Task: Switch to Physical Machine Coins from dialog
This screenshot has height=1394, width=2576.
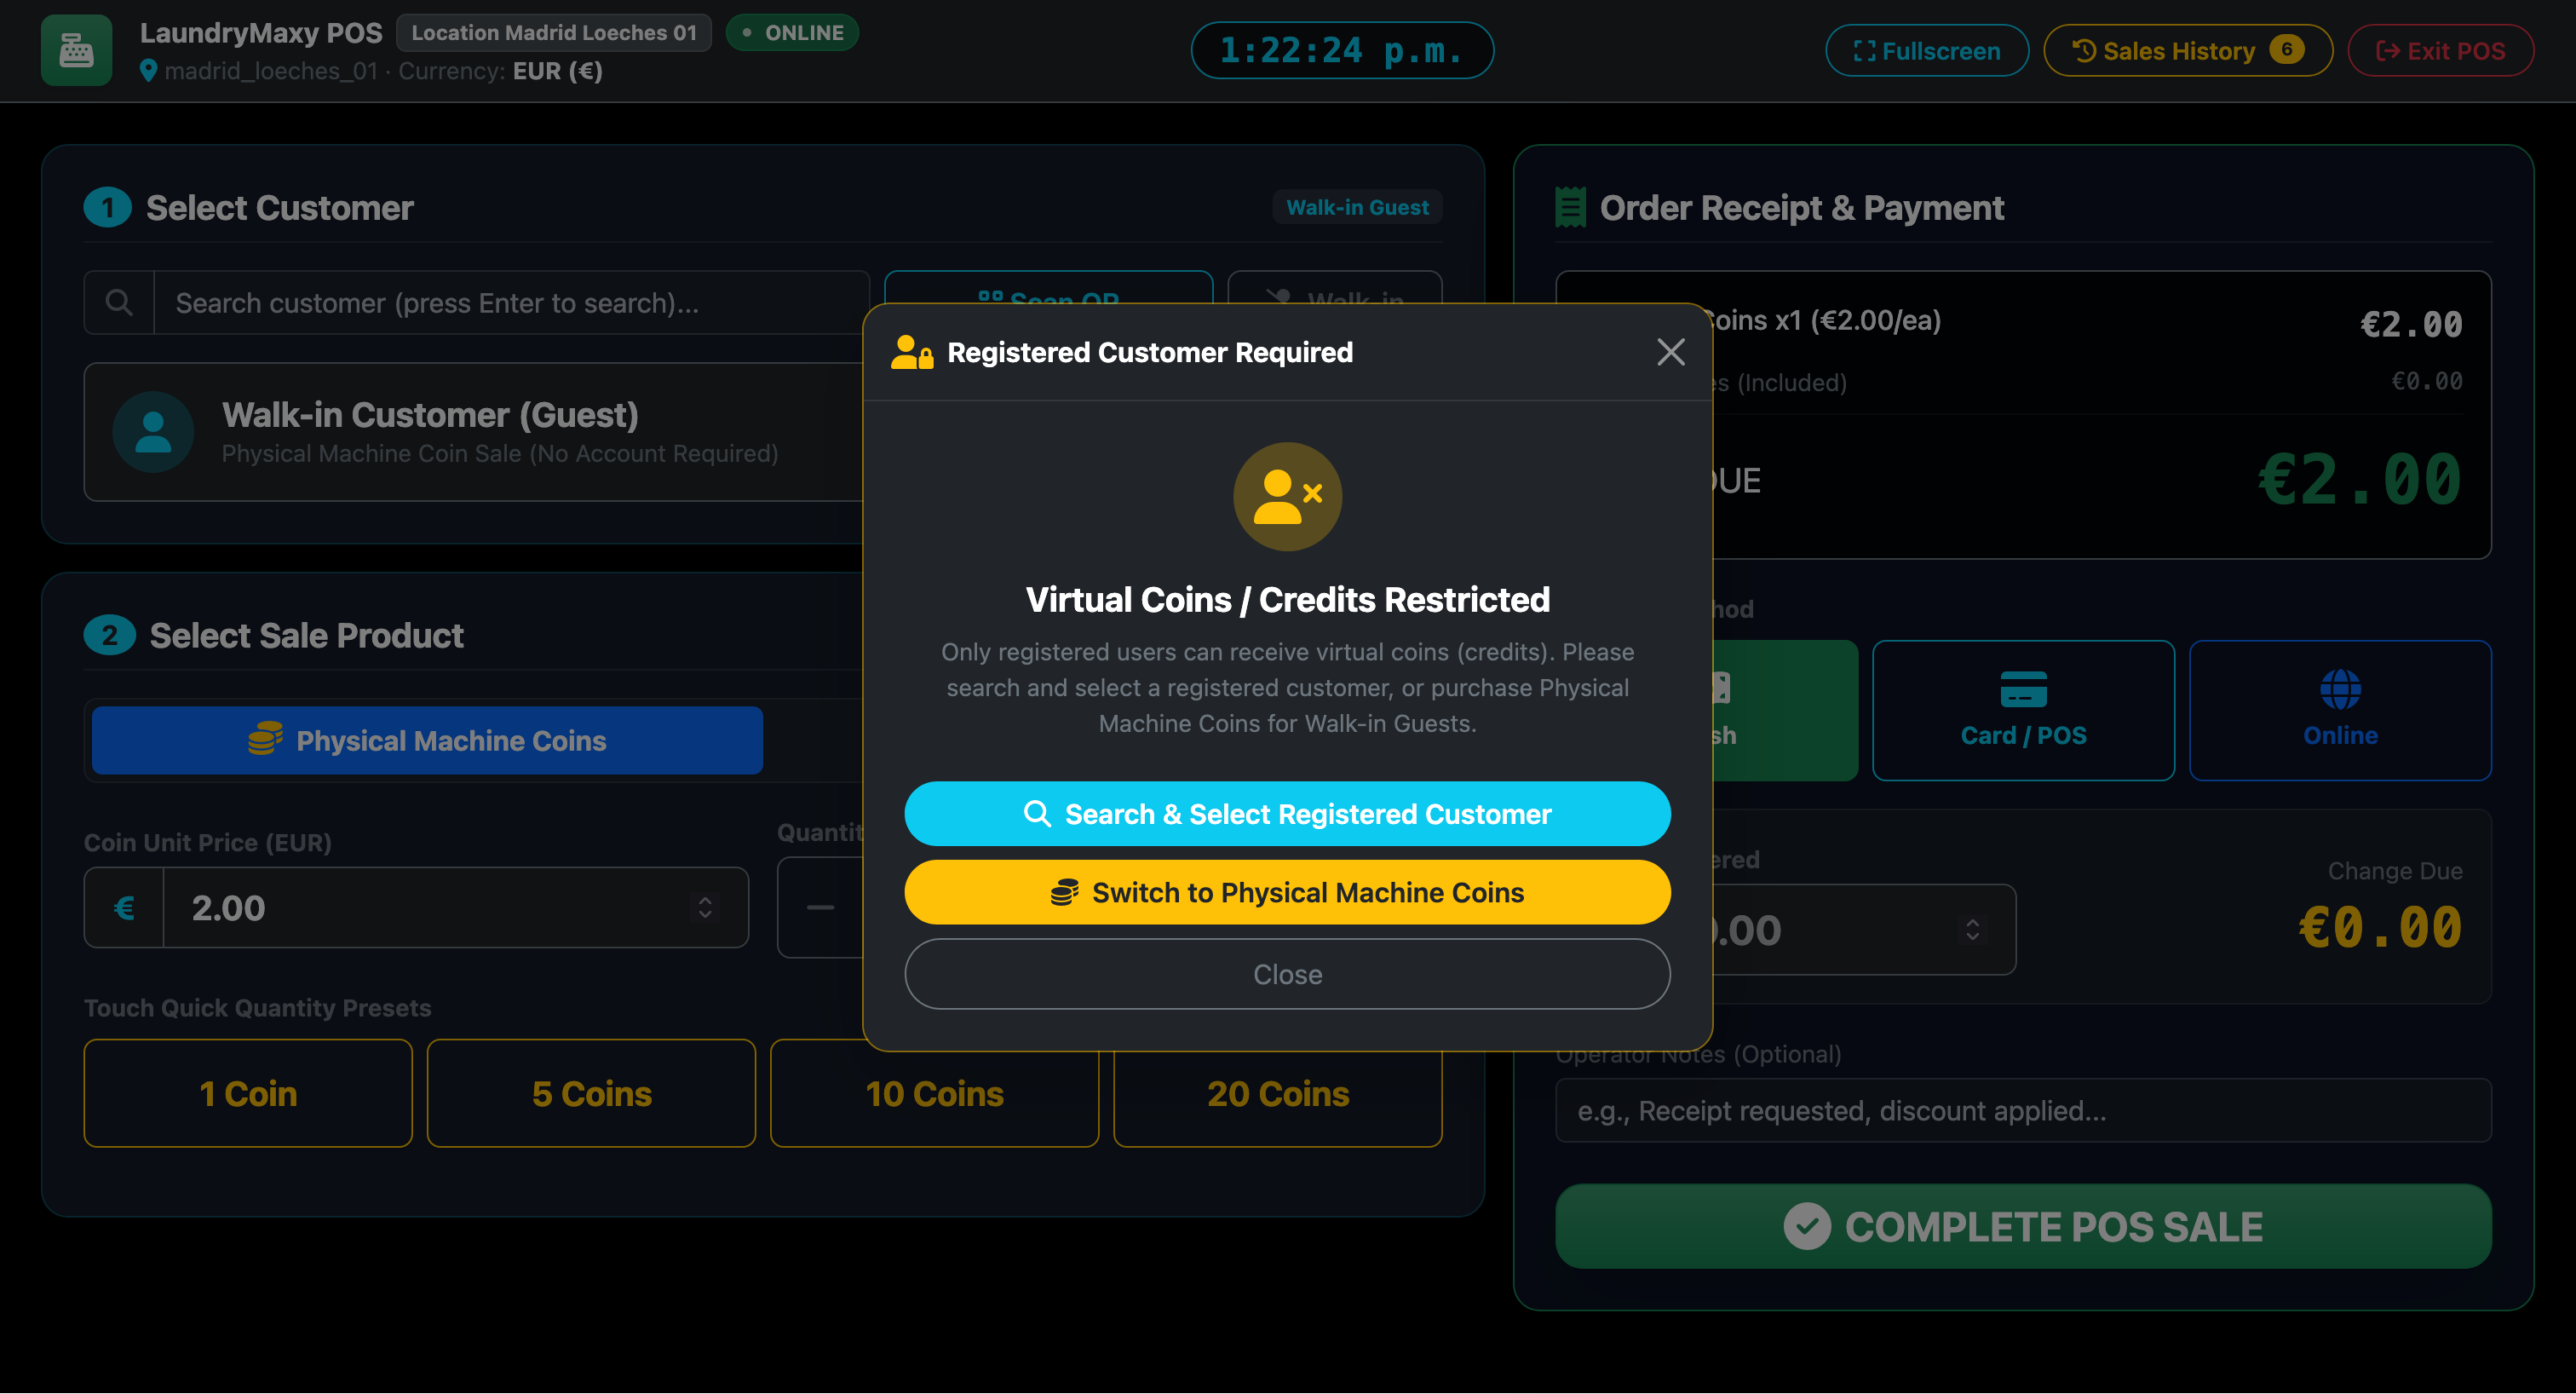Action: click(x=1287, y=892)
